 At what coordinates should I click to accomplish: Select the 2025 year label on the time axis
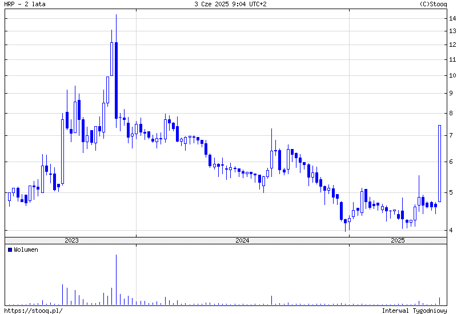click(x=398, y=240)
